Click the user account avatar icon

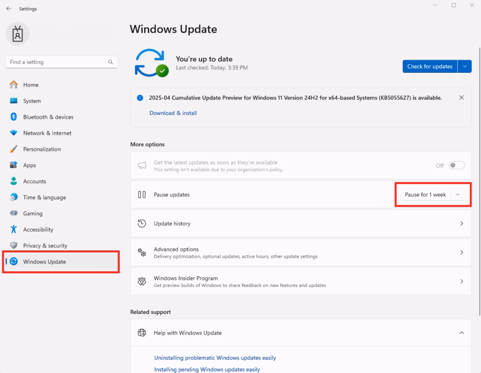click(x=17, y=34)
